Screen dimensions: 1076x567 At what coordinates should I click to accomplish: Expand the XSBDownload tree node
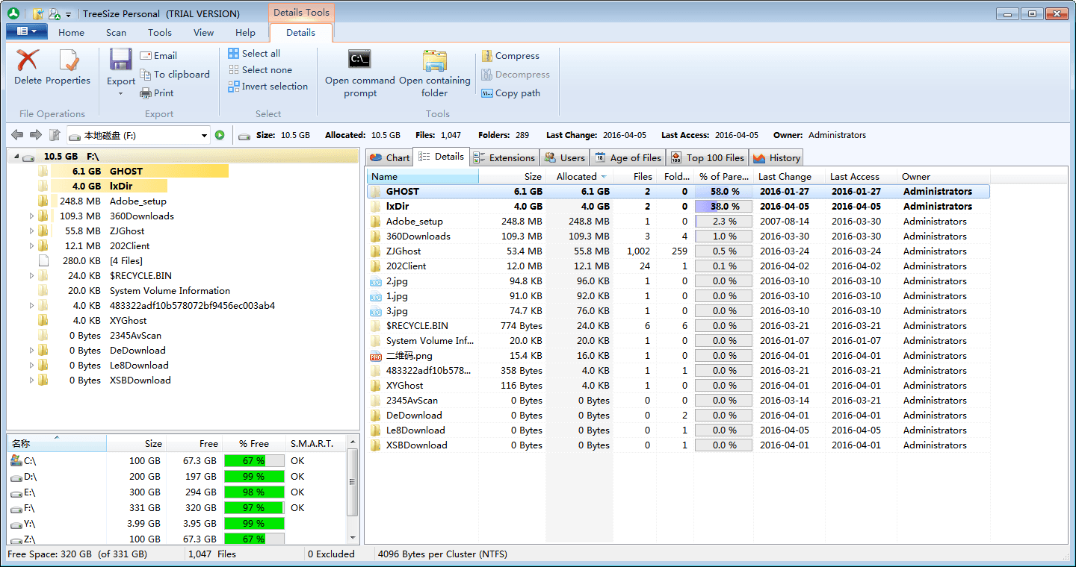point(31,380)
